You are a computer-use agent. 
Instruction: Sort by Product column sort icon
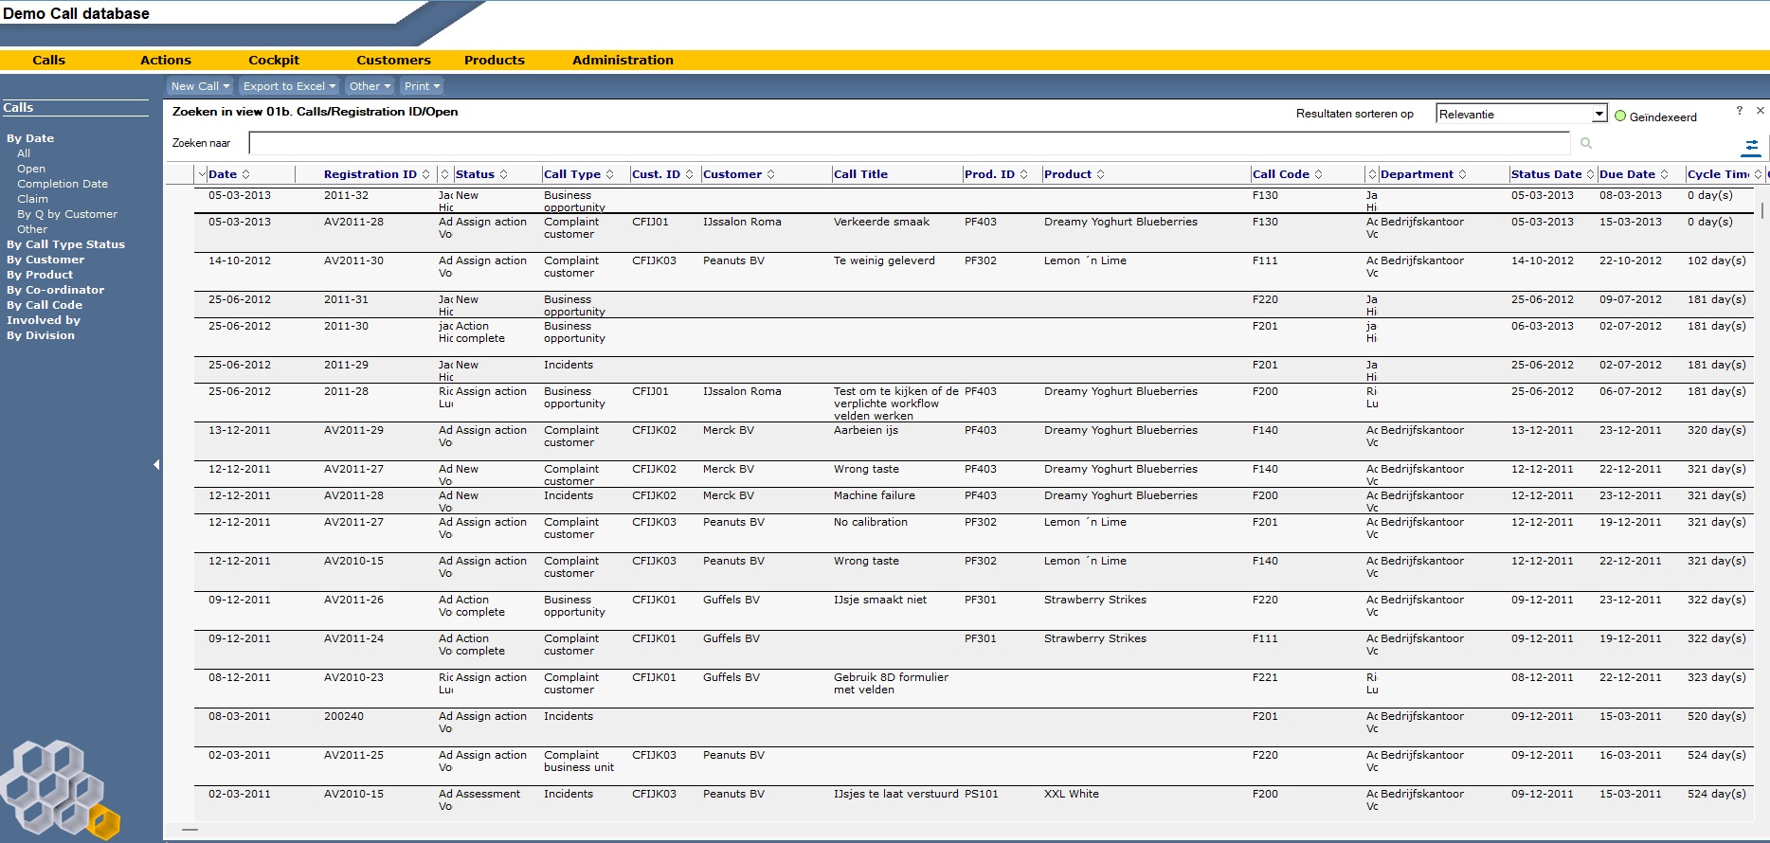pyautogui.click(x=1101, y=174)
